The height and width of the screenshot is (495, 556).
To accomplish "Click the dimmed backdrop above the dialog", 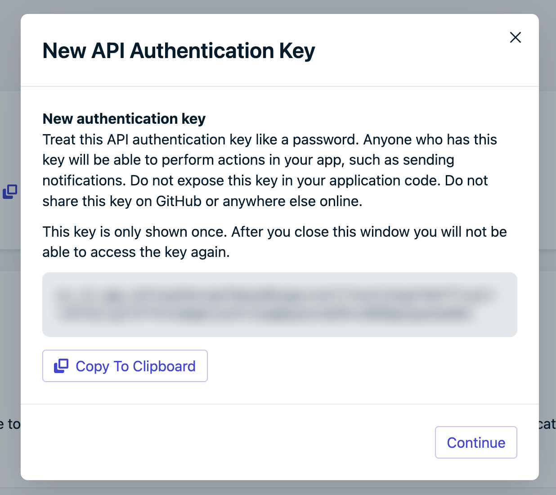I will (279, 6).
